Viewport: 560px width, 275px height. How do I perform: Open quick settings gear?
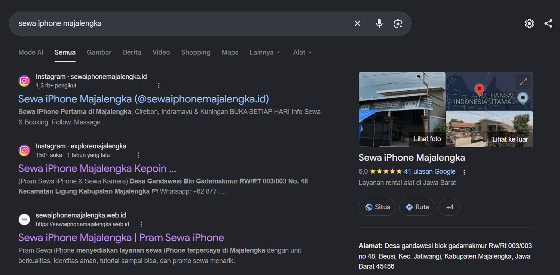point(529,24)
